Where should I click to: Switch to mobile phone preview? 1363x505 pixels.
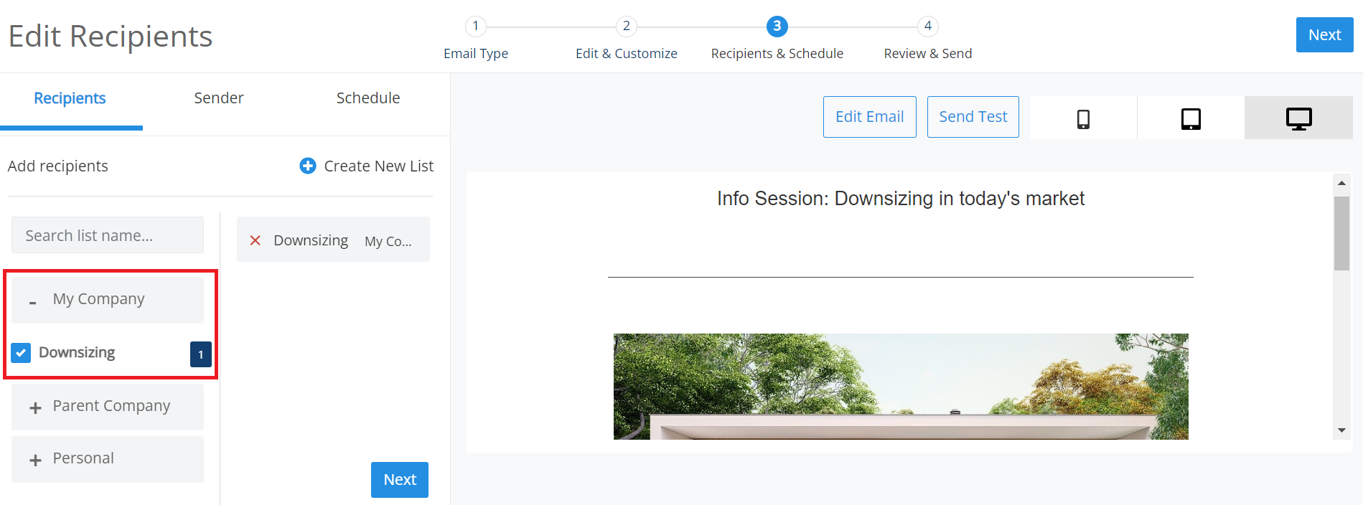click(x=1083, y=118)
